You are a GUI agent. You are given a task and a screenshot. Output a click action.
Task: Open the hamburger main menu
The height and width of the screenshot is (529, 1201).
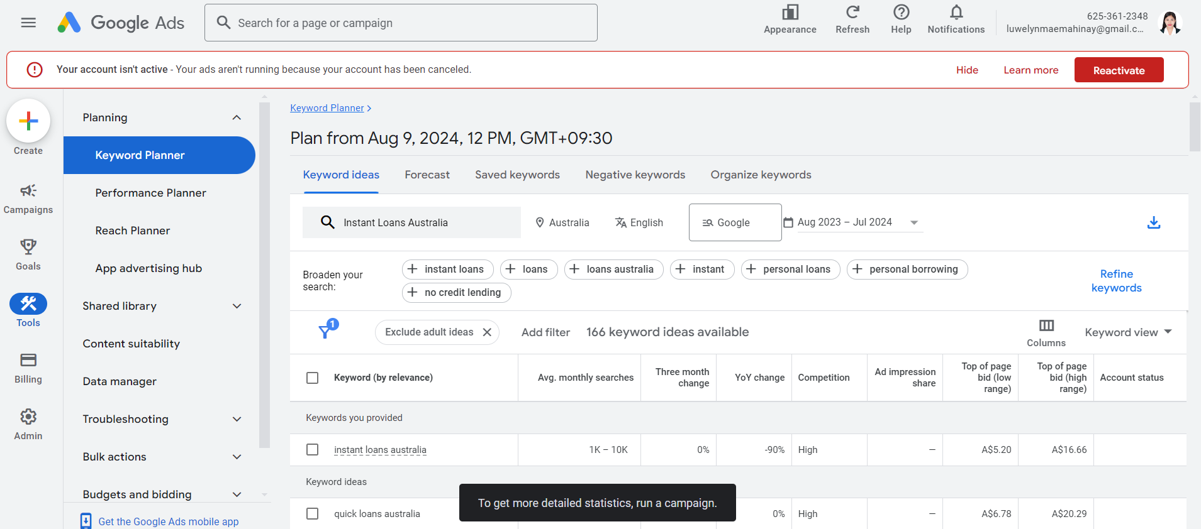tap(28, 23)
